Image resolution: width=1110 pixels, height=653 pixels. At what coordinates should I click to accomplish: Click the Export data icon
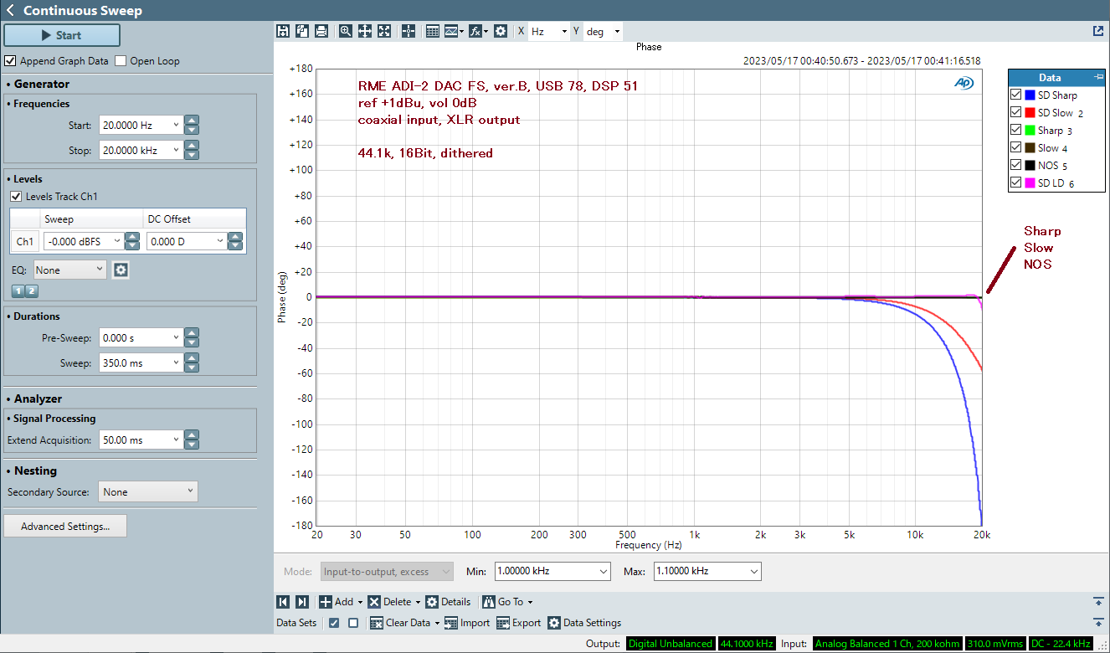pyautogui.click(x=503, y=623)
